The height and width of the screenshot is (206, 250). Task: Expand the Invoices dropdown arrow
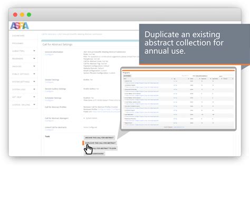click(x=34, y=66)
